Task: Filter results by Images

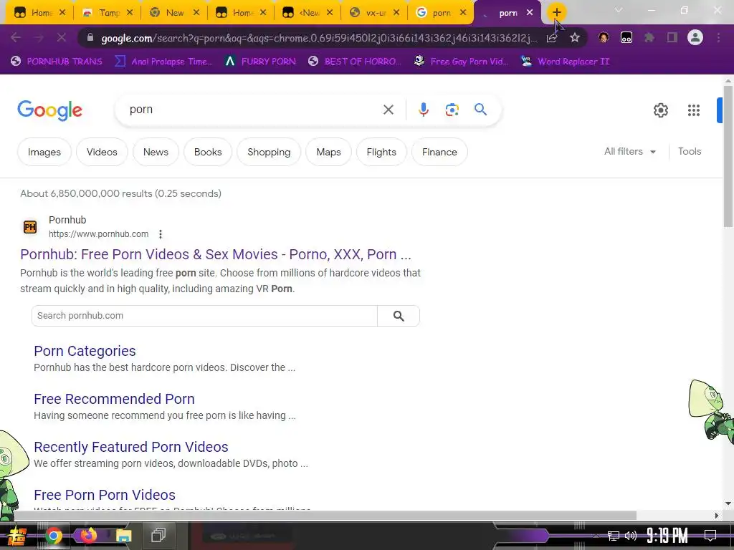Action: point(44,152)
